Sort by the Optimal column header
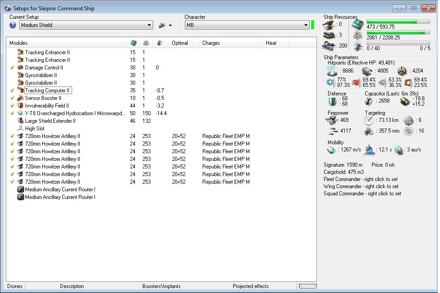 184,43
